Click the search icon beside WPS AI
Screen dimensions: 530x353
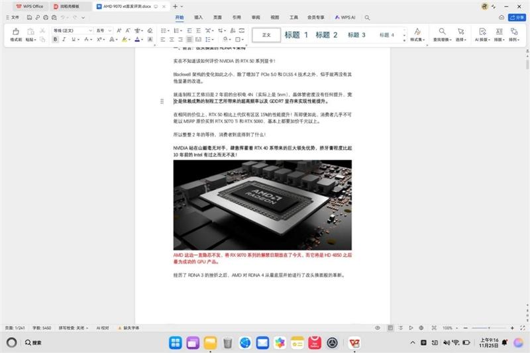(x=367, y=18)
